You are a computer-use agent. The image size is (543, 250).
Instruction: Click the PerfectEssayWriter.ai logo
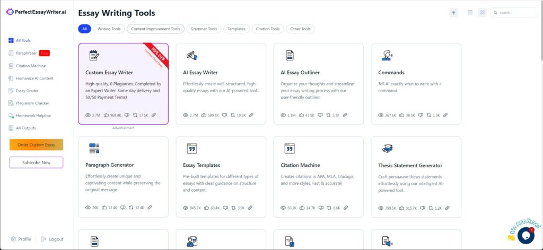[37, 12]
